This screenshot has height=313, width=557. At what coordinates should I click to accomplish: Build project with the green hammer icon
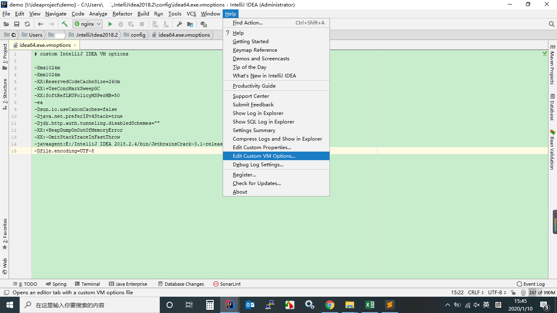(x=64, y=24)
